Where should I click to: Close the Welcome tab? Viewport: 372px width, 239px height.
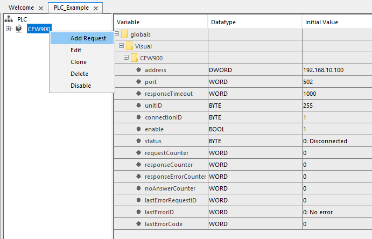(x=41, y=9)
